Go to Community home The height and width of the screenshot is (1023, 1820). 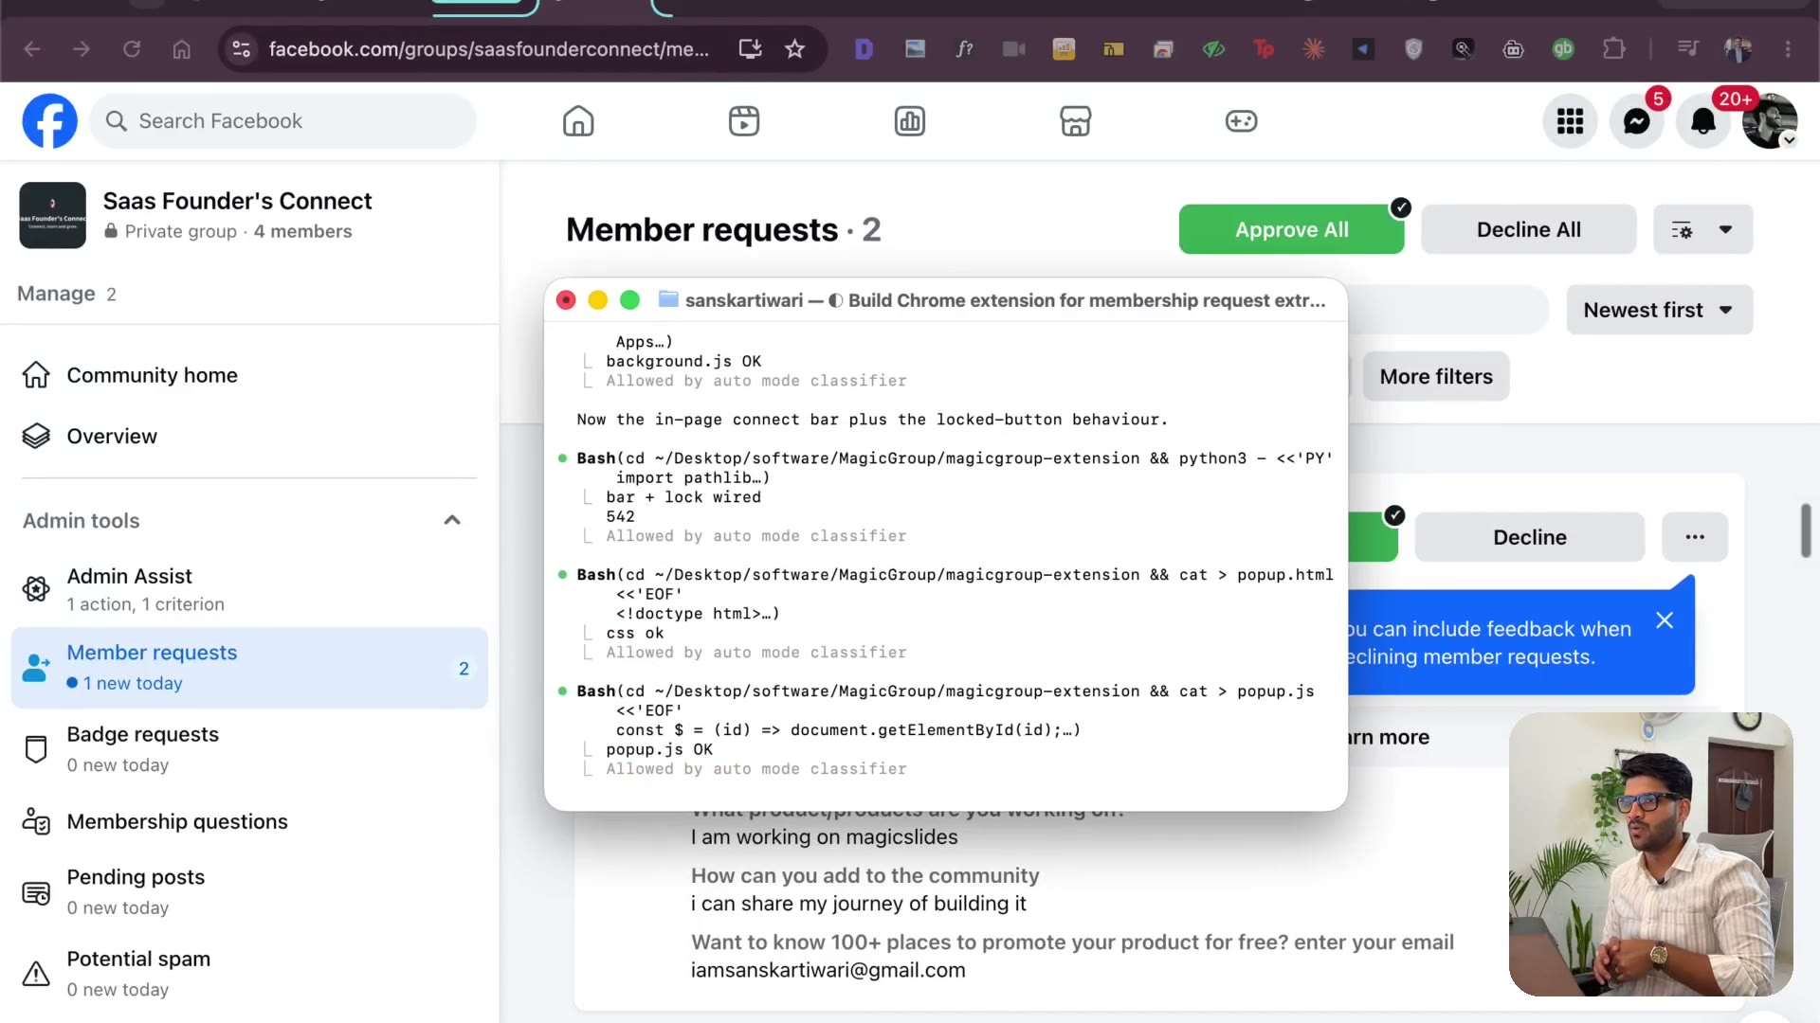click(249, 375)
